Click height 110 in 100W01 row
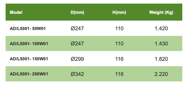Screen dimensions: 189x97 [x=119, y=44]
